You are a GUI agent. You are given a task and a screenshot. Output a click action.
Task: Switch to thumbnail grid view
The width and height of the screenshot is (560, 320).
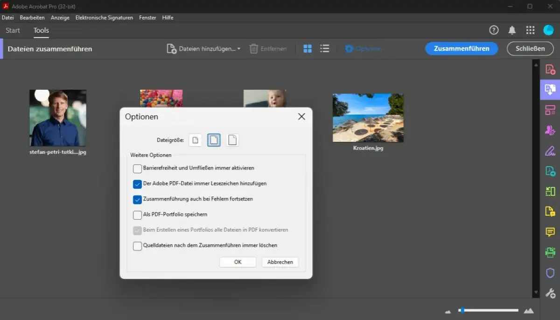[308, 49]
